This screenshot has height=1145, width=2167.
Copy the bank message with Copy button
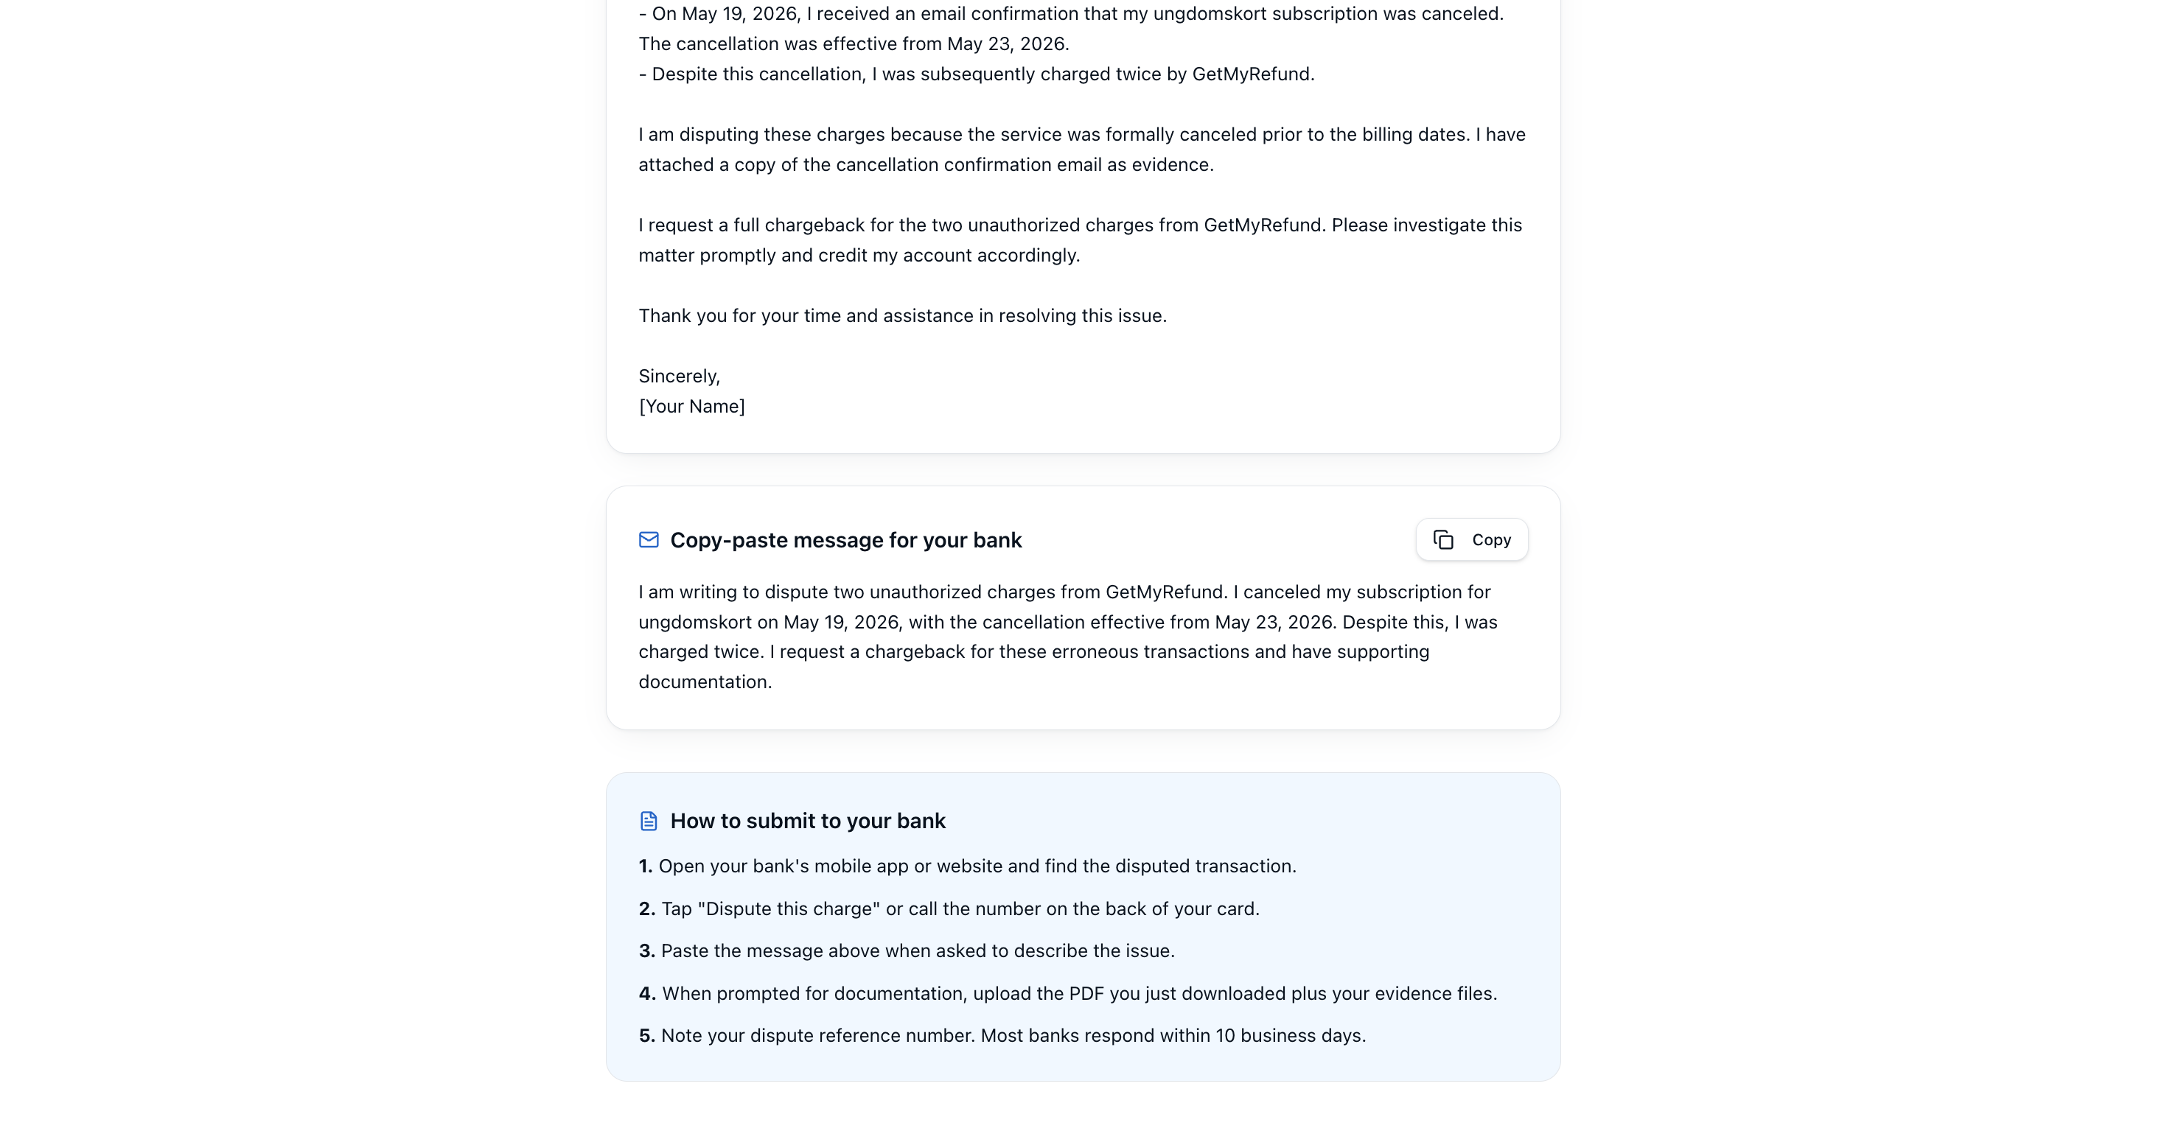tap(1471, 540)
